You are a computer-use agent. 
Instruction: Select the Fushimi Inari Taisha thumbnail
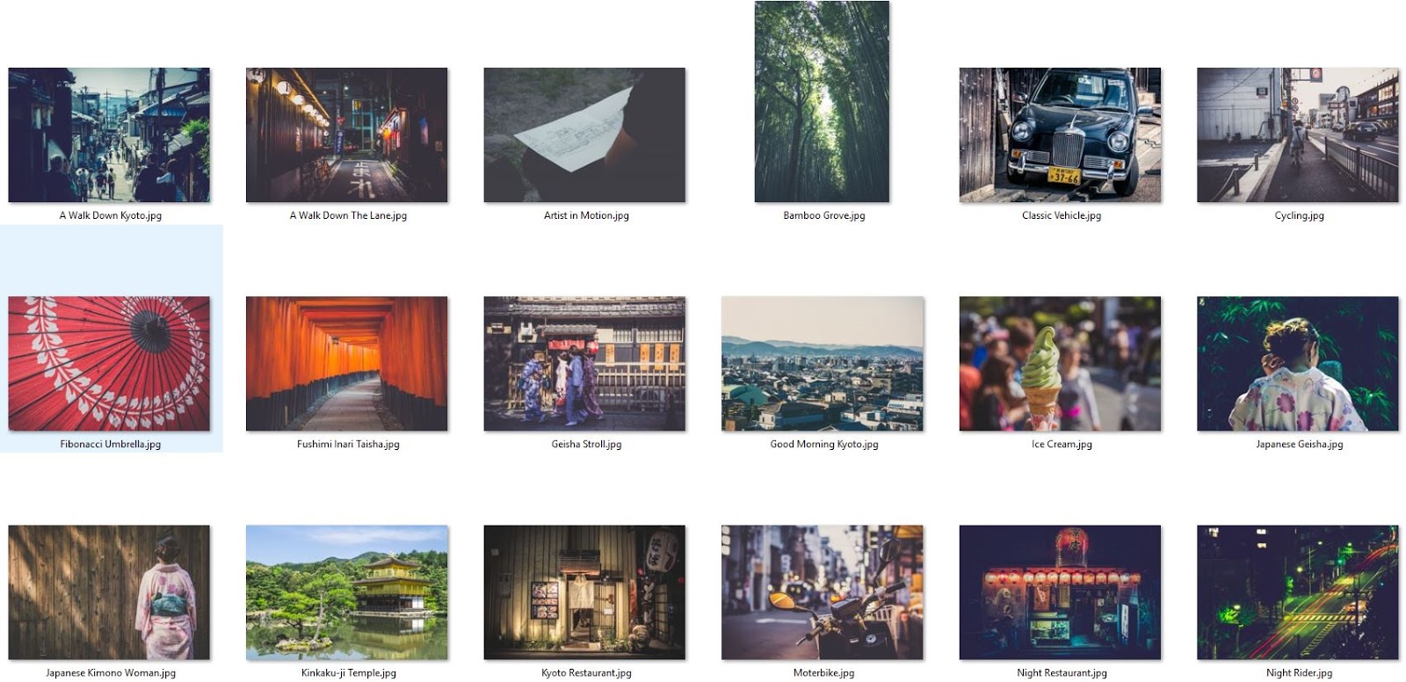click(347, 364)
